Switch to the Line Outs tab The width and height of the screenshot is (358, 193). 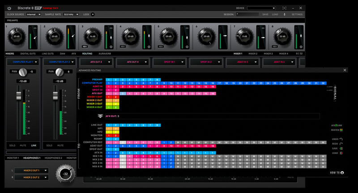(x=48, y=54)
